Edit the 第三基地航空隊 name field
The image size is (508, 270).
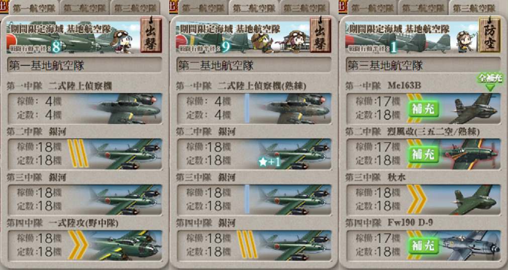tap(423, 65)
